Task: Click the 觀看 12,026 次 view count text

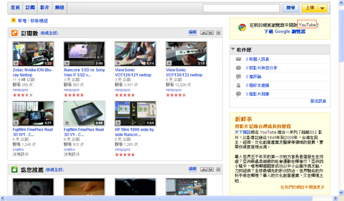Action: pos(178,85)
